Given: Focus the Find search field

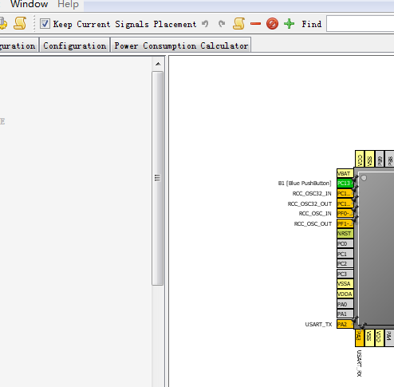Looking at the screenshot, I should point(360,24).
